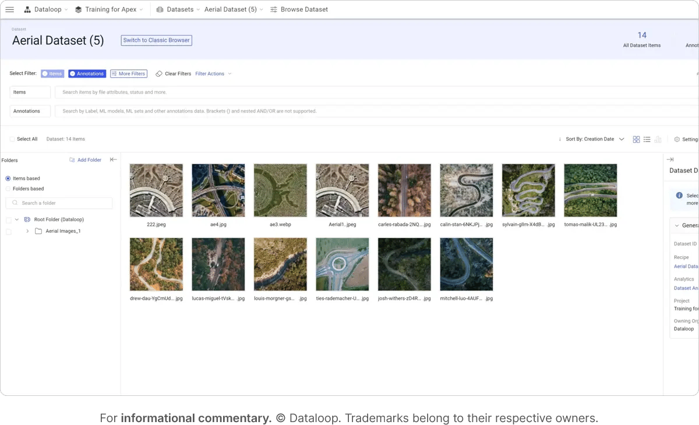Switch to list view of items
The height and width of the screenshot is (425, 699).
647,139
